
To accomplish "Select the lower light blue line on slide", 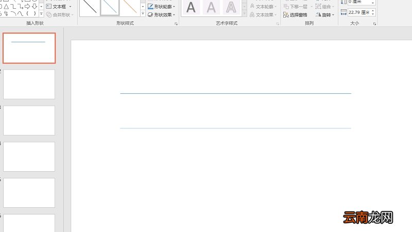I will pos(236,128).
